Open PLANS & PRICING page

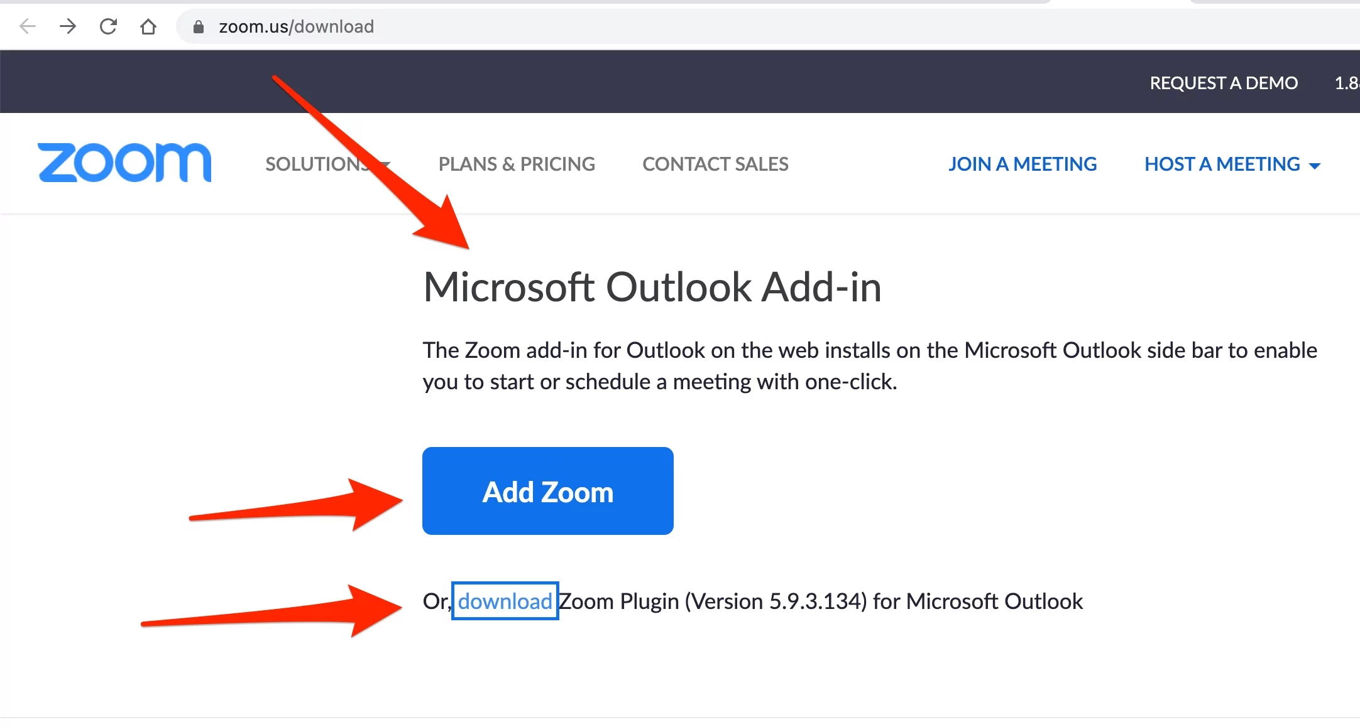tap(517, 164)
